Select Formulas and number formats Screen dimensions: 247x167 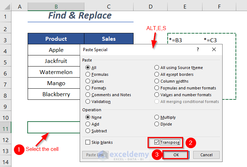tap(157, 88)
